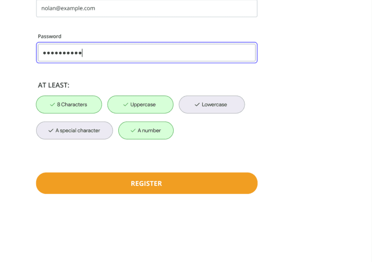Click the green checkmark next to Uppercase
The width and height of the screenshot is (372, 262).
pyautogui.click(x=126, y=104)
